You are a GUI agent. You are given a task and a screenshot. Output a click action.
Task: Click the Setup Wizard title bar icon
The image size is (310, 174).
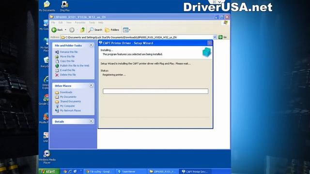(100, 43)
